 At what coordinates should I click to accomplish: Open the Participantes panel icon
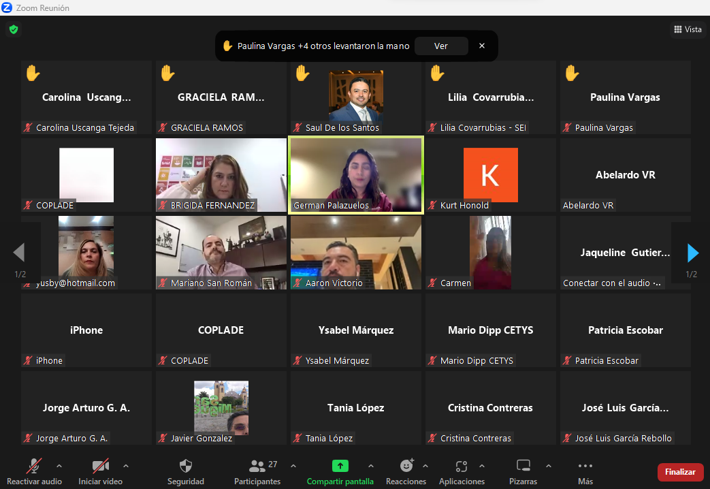click(x=257, y=467)
